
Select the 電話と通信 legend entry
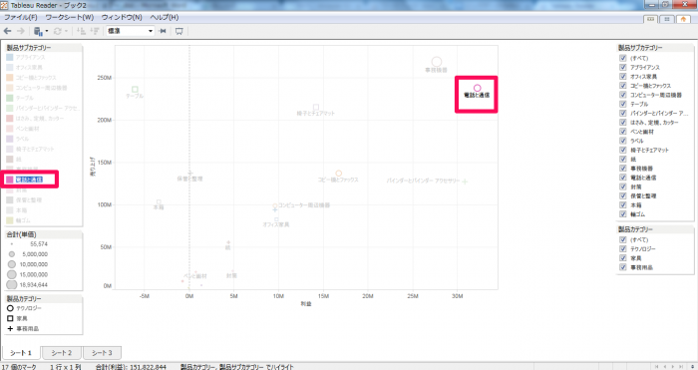[x=29, y=180]
